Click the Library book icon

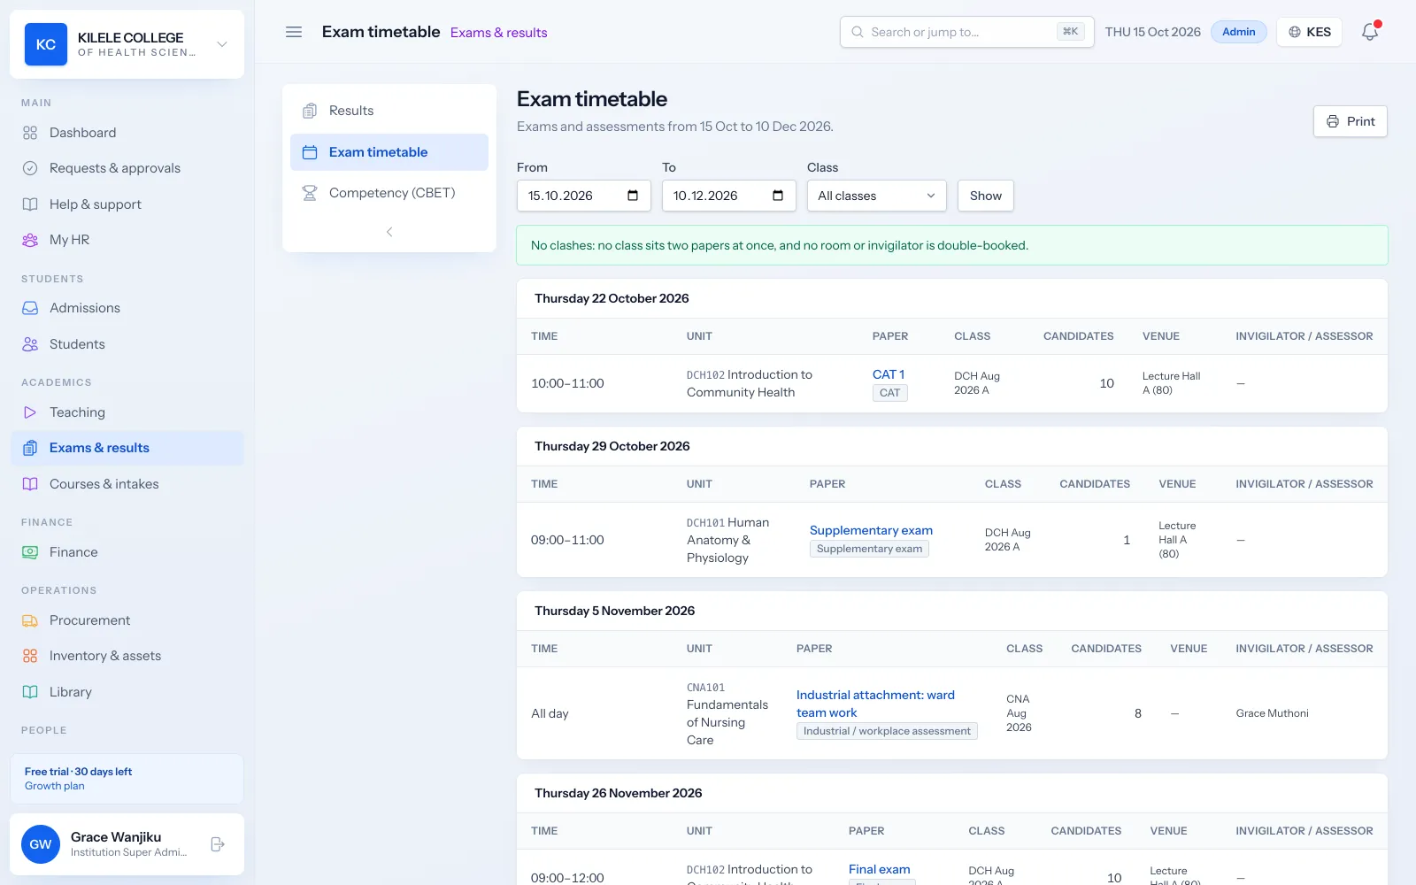30,692
